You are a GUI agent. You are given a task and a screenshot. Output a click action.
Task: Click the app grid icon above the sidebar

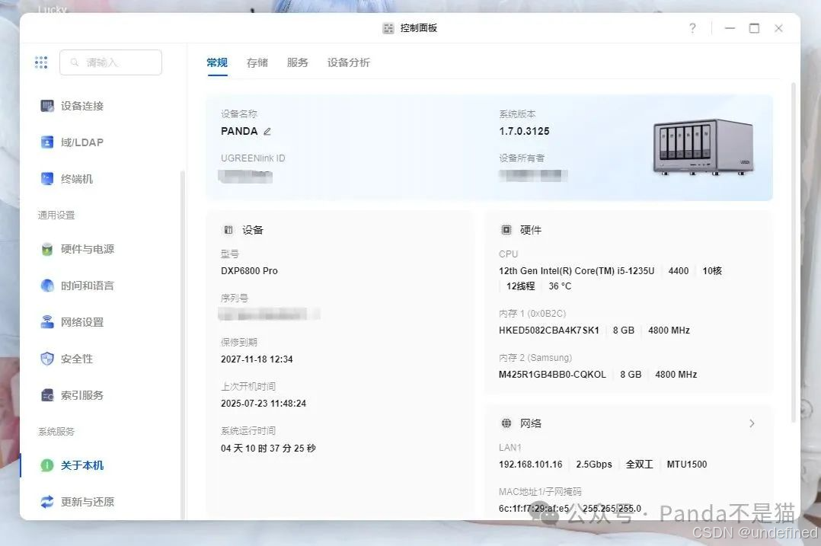[x=41, y=62]
